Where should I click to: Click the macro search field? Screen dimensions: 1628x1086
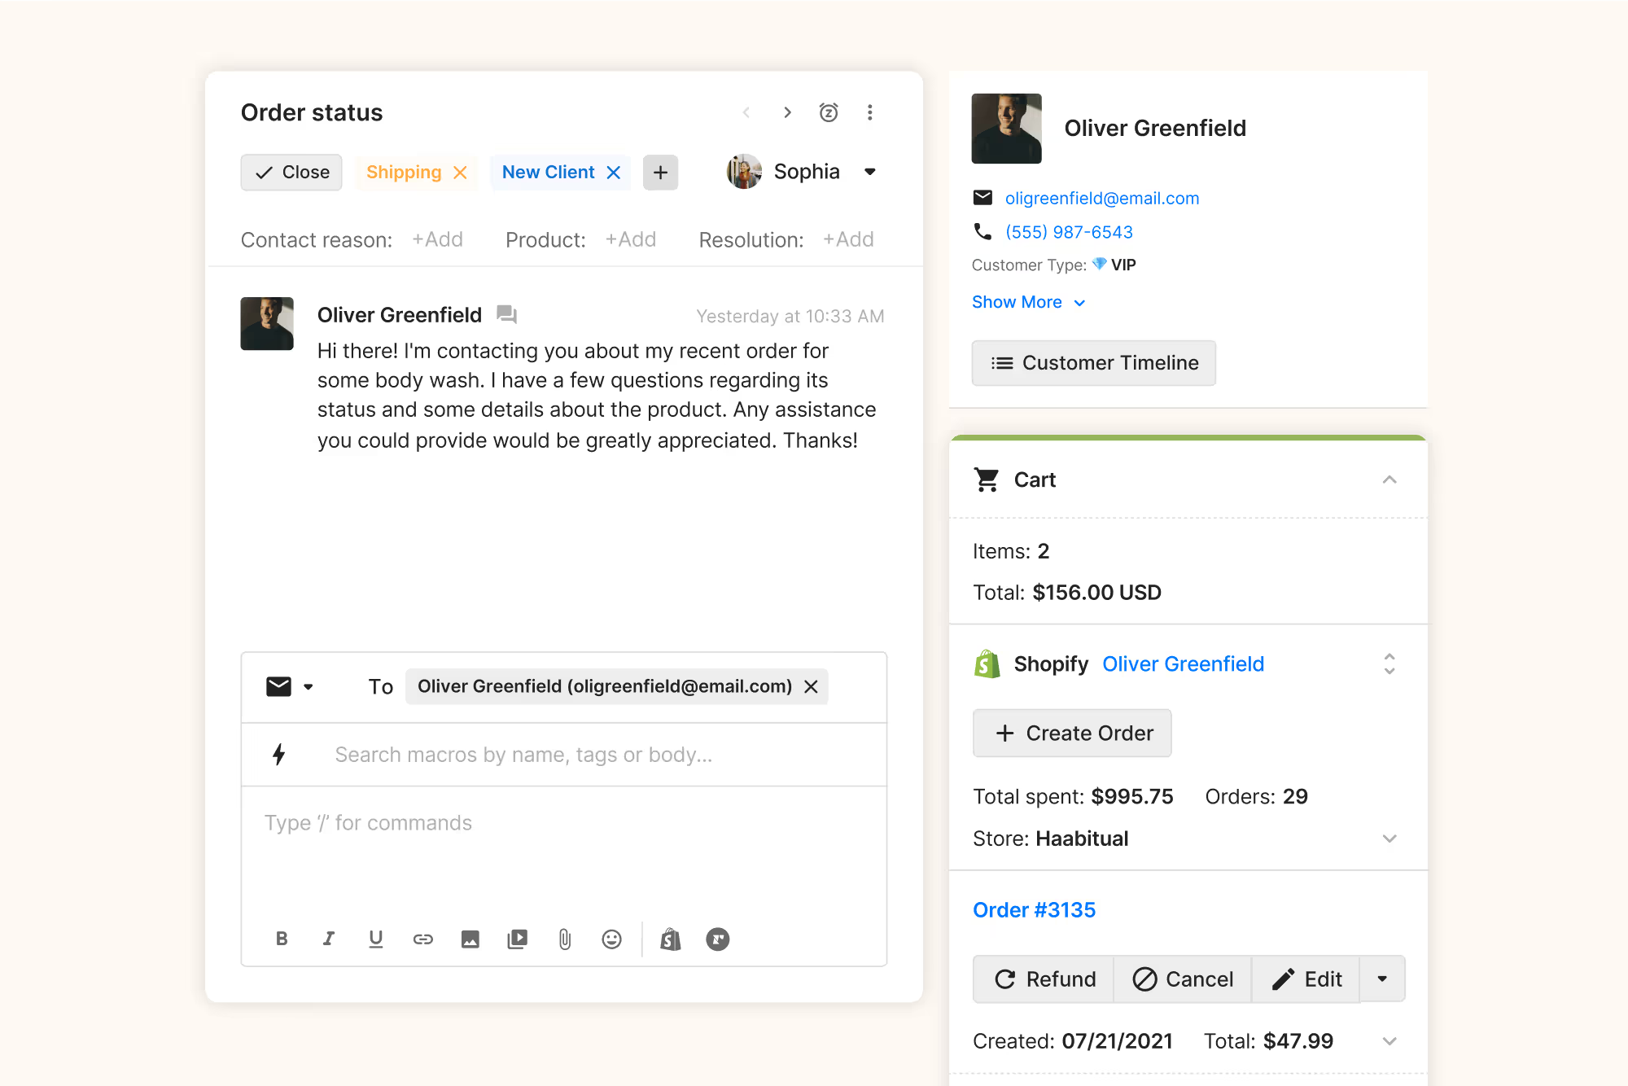coord(523,755)
